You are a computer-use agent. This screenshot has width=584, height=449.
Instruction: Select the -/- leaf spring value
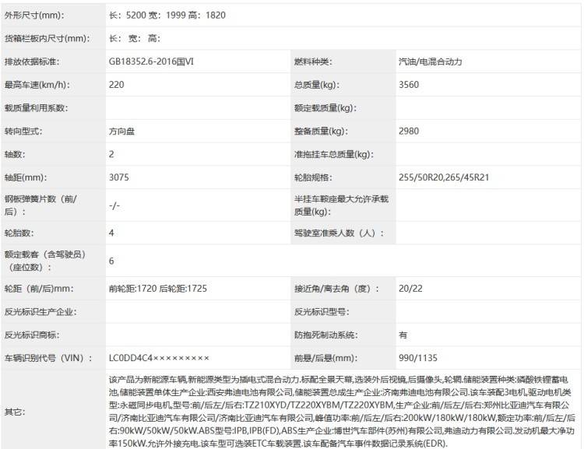pos(114,205)
